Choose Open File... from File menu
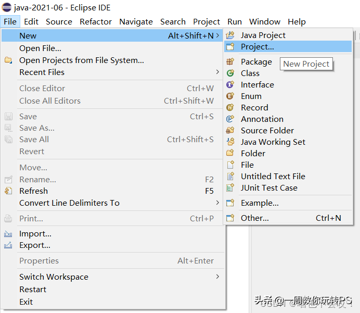360x313 pixels. pos(112,48)
